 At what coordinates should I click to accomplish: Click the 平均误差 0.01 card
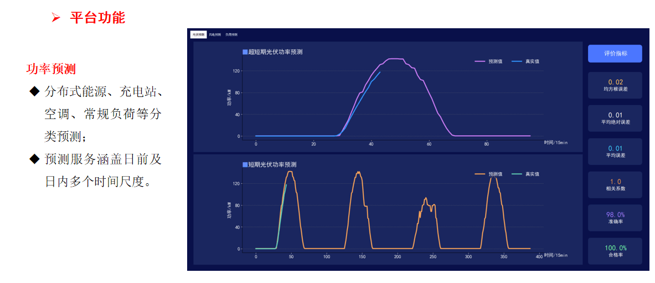[x=615, y=152]
